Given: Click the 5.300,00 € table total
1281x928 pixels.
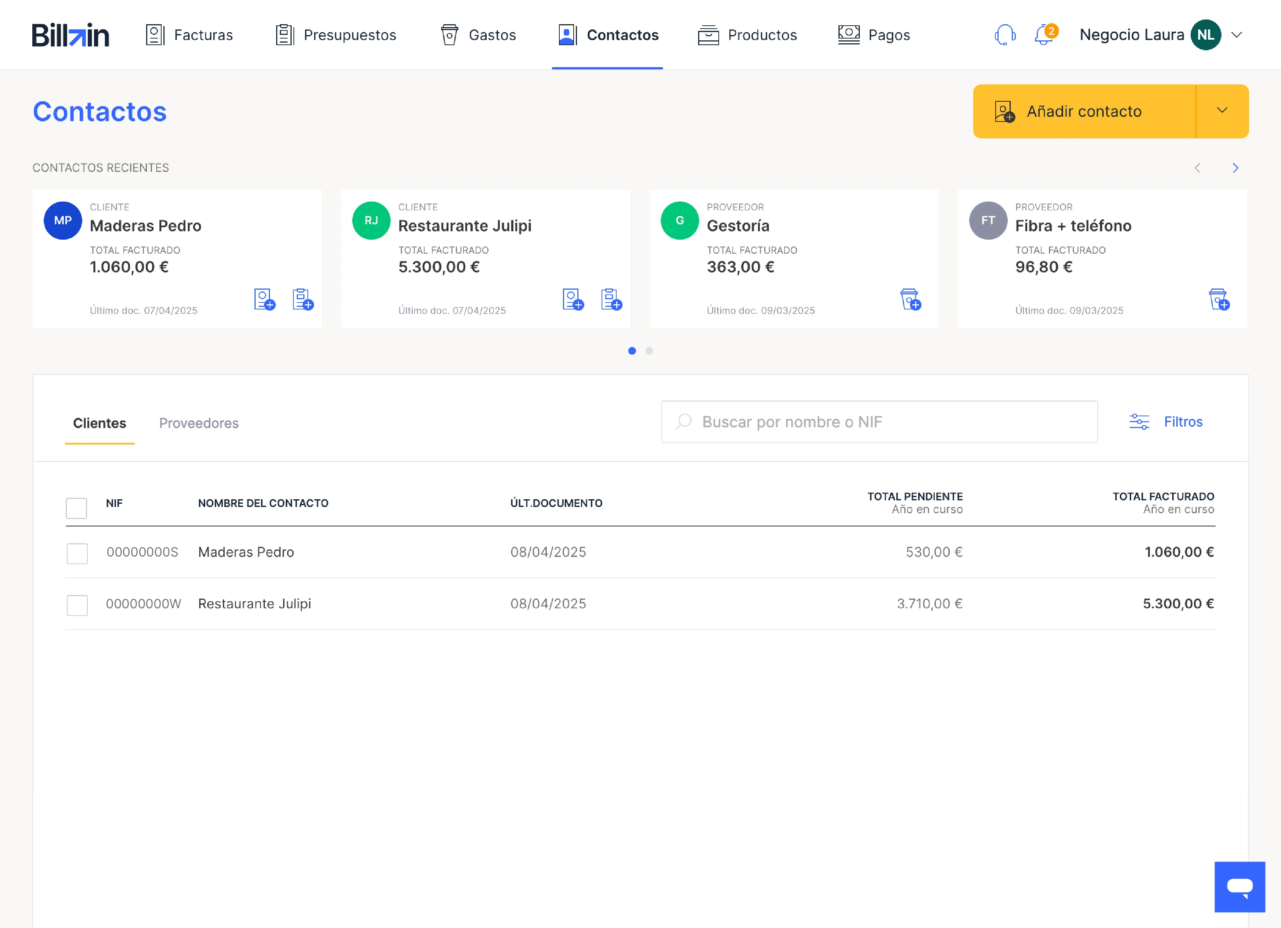Looking at the screenshot, I should 1178,603.
